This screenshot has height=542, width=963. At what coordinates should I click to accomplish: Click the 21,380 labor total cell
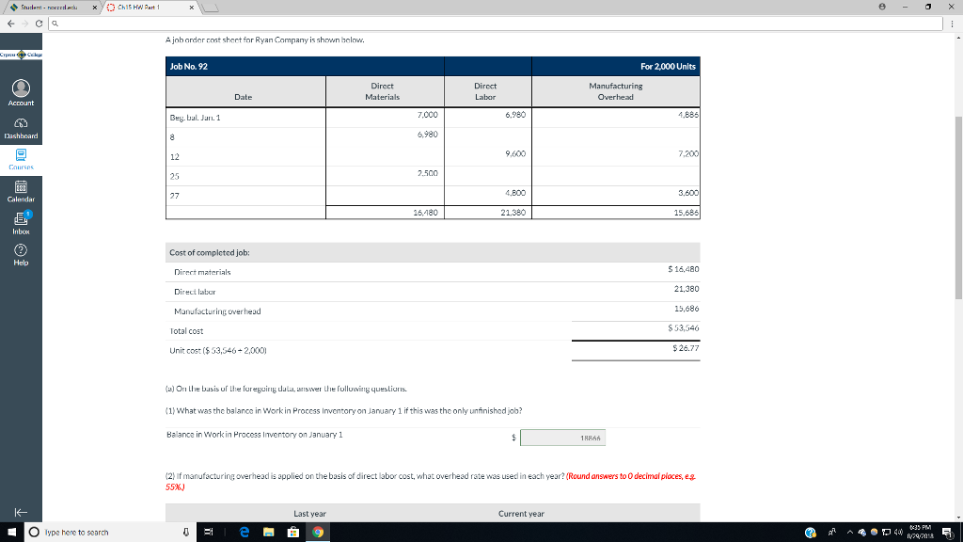click(513, 213)
